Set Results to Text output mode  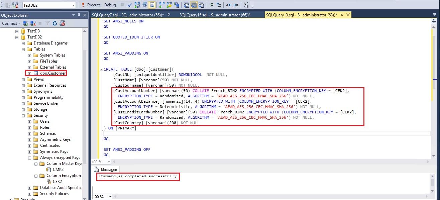point(187,5)
